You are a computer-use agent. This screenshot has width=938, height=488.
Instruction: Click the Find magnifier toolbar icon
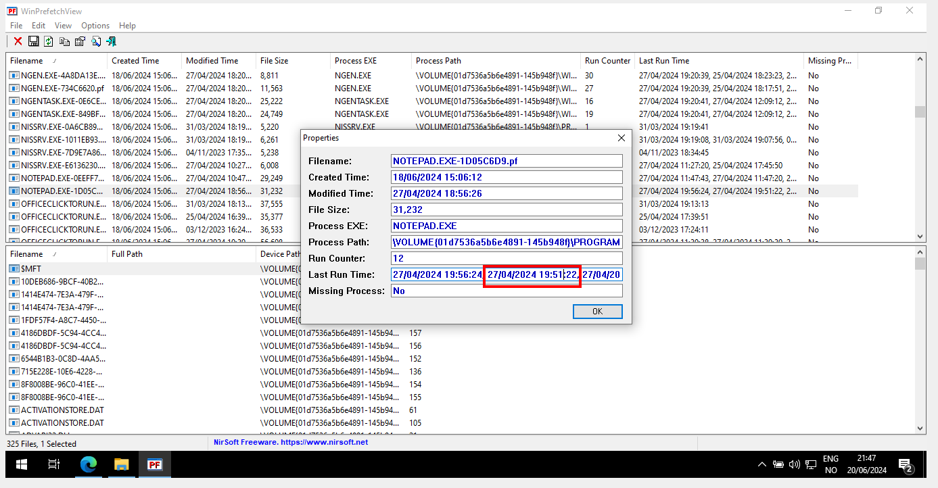[95, 42]
